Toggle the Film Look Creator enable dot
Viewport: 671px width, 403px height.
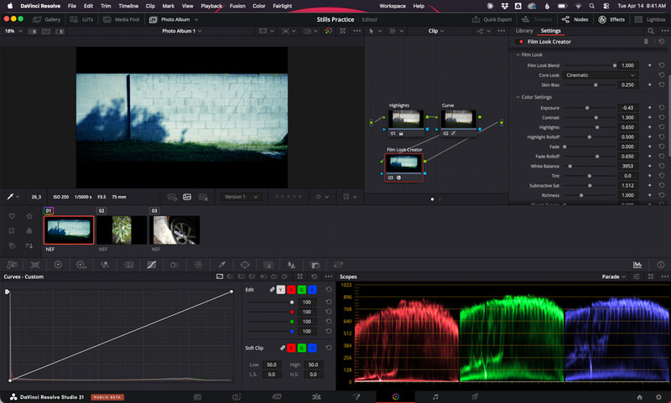[x=521, y=42]
